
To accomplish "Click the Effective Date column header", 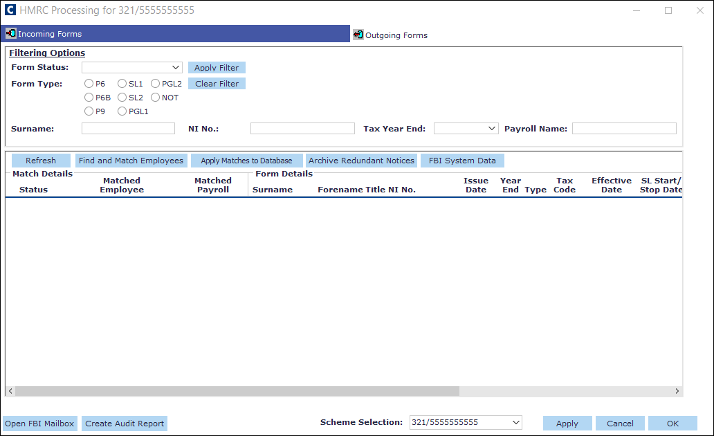I will tap(612, 185).
